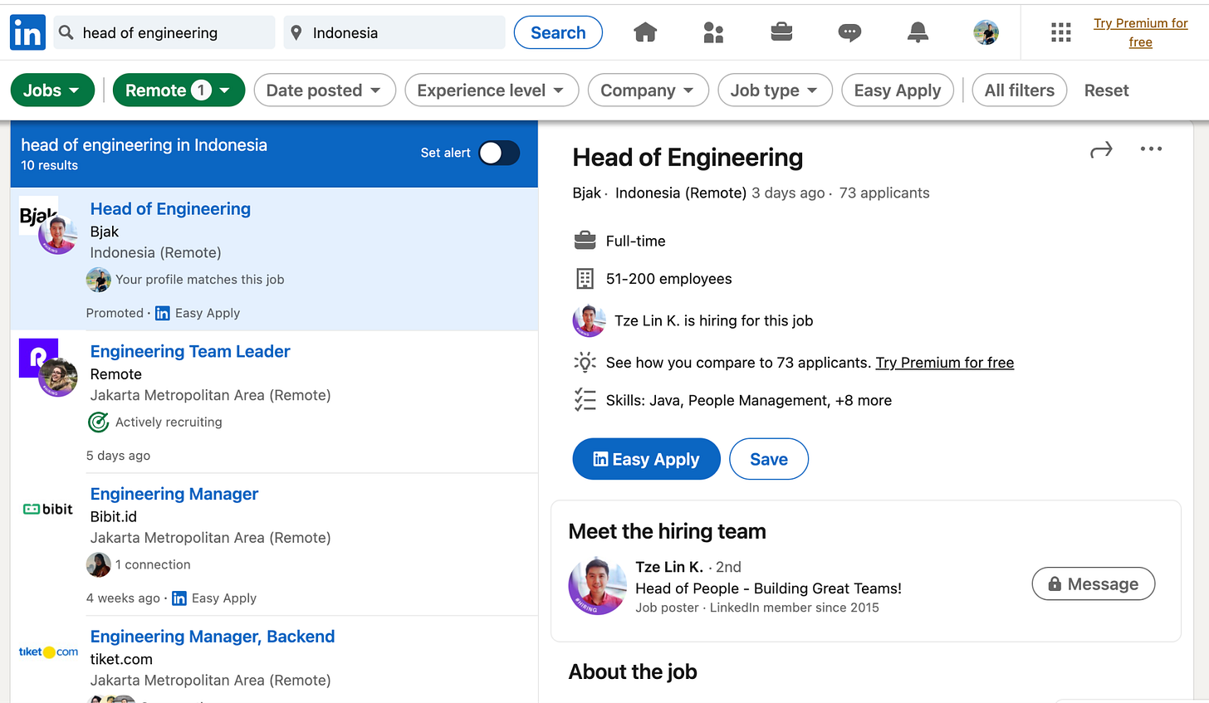Screen dimensions: 1209x703
Task: Click the small hirer avatar beside 'is hiring'
Action: pyautogui.click(x=589, y=320)
